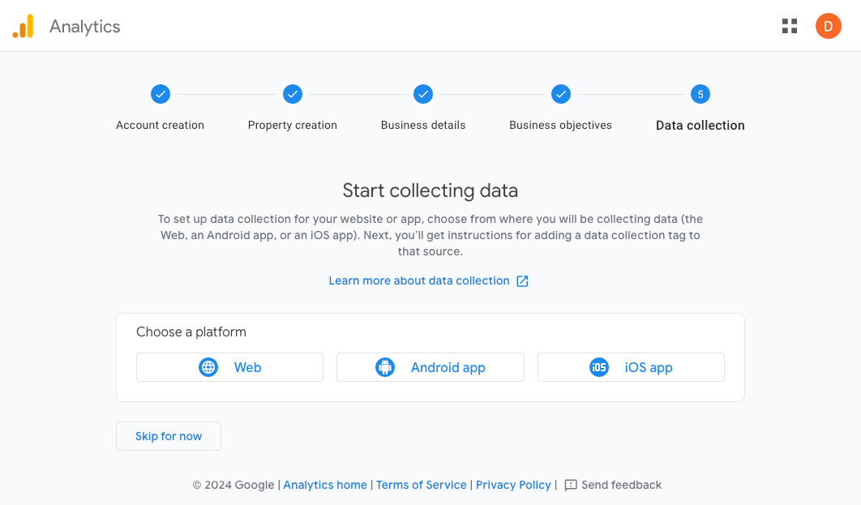Click the Google Analytics logo icon

[23, 26]
